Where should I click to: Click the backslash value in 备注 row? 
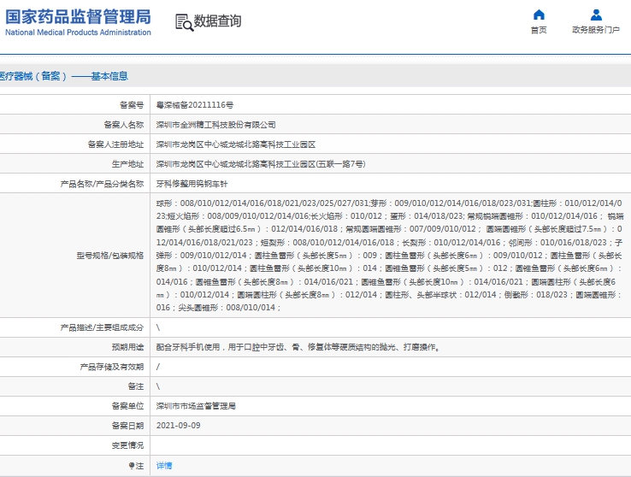(157, 386)
